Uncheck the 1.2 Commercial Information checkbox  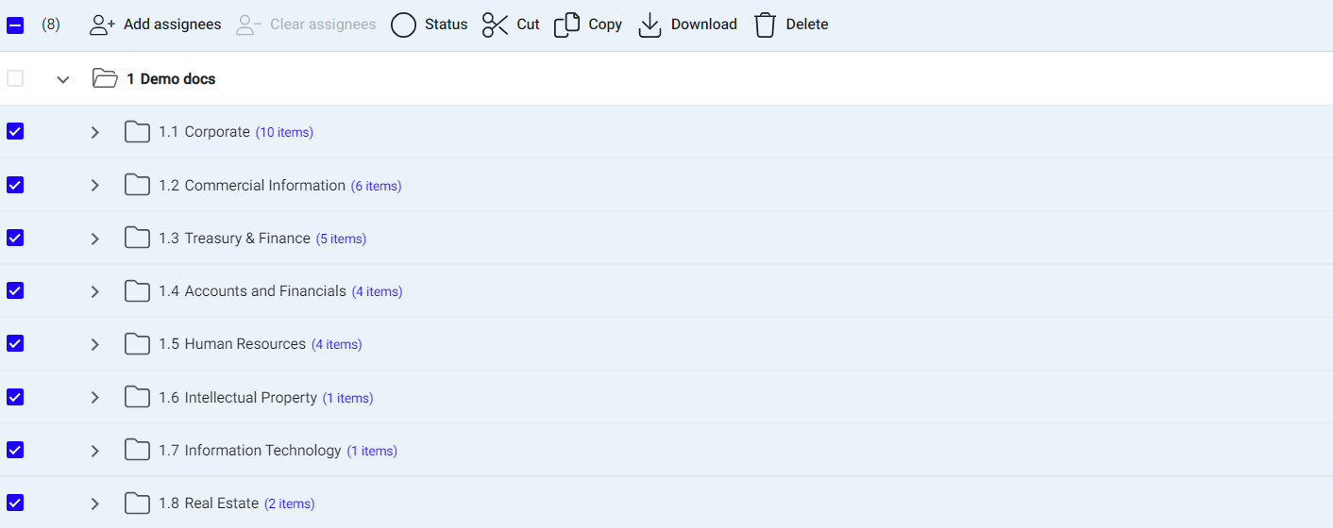tap(15, 185)
